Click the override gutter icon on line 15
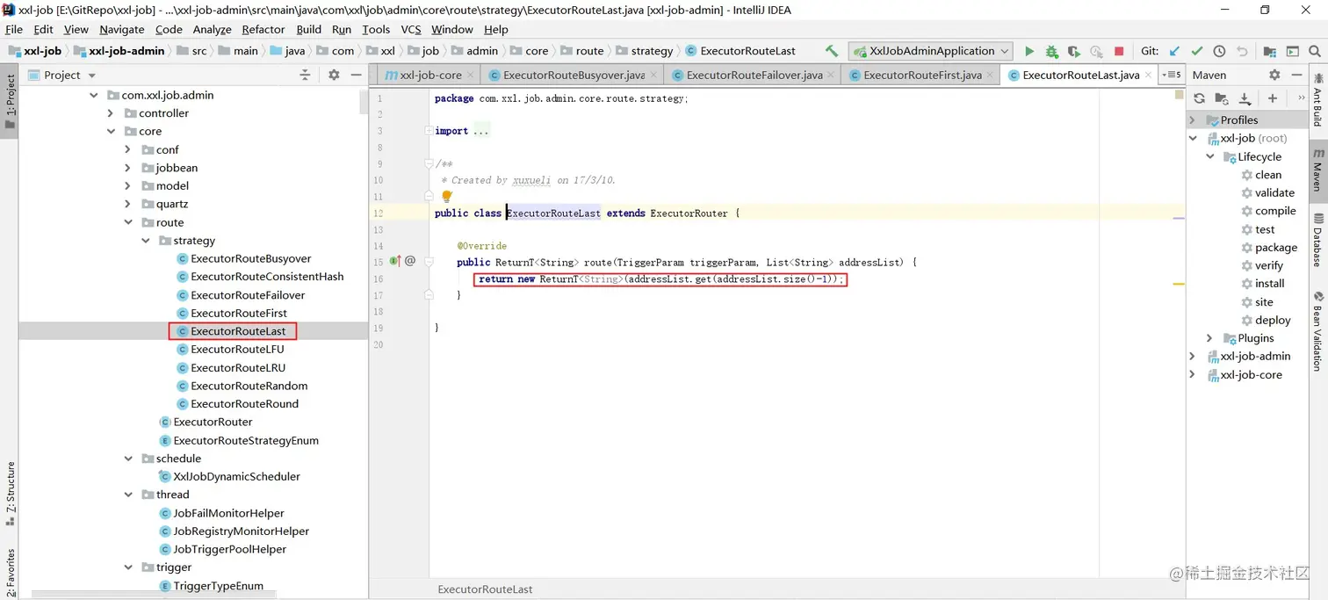This screenshot has height=600, width=1328. coord(395,261)
